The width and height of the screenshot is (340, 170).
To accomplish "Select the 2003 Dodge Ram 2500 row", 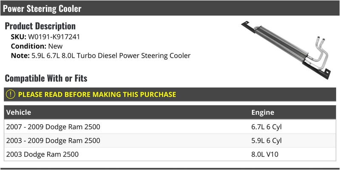I will coord(170,154).
